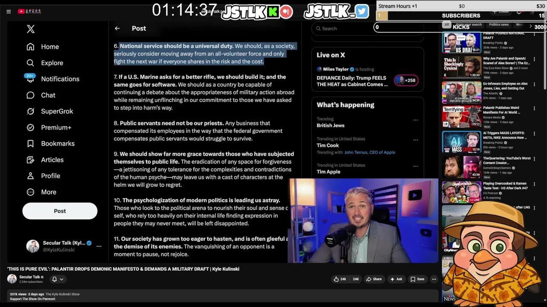The height and width of the screenshot is (307, 547).
Task: Open more actions beside Save
Action: [x=434, y=279]
